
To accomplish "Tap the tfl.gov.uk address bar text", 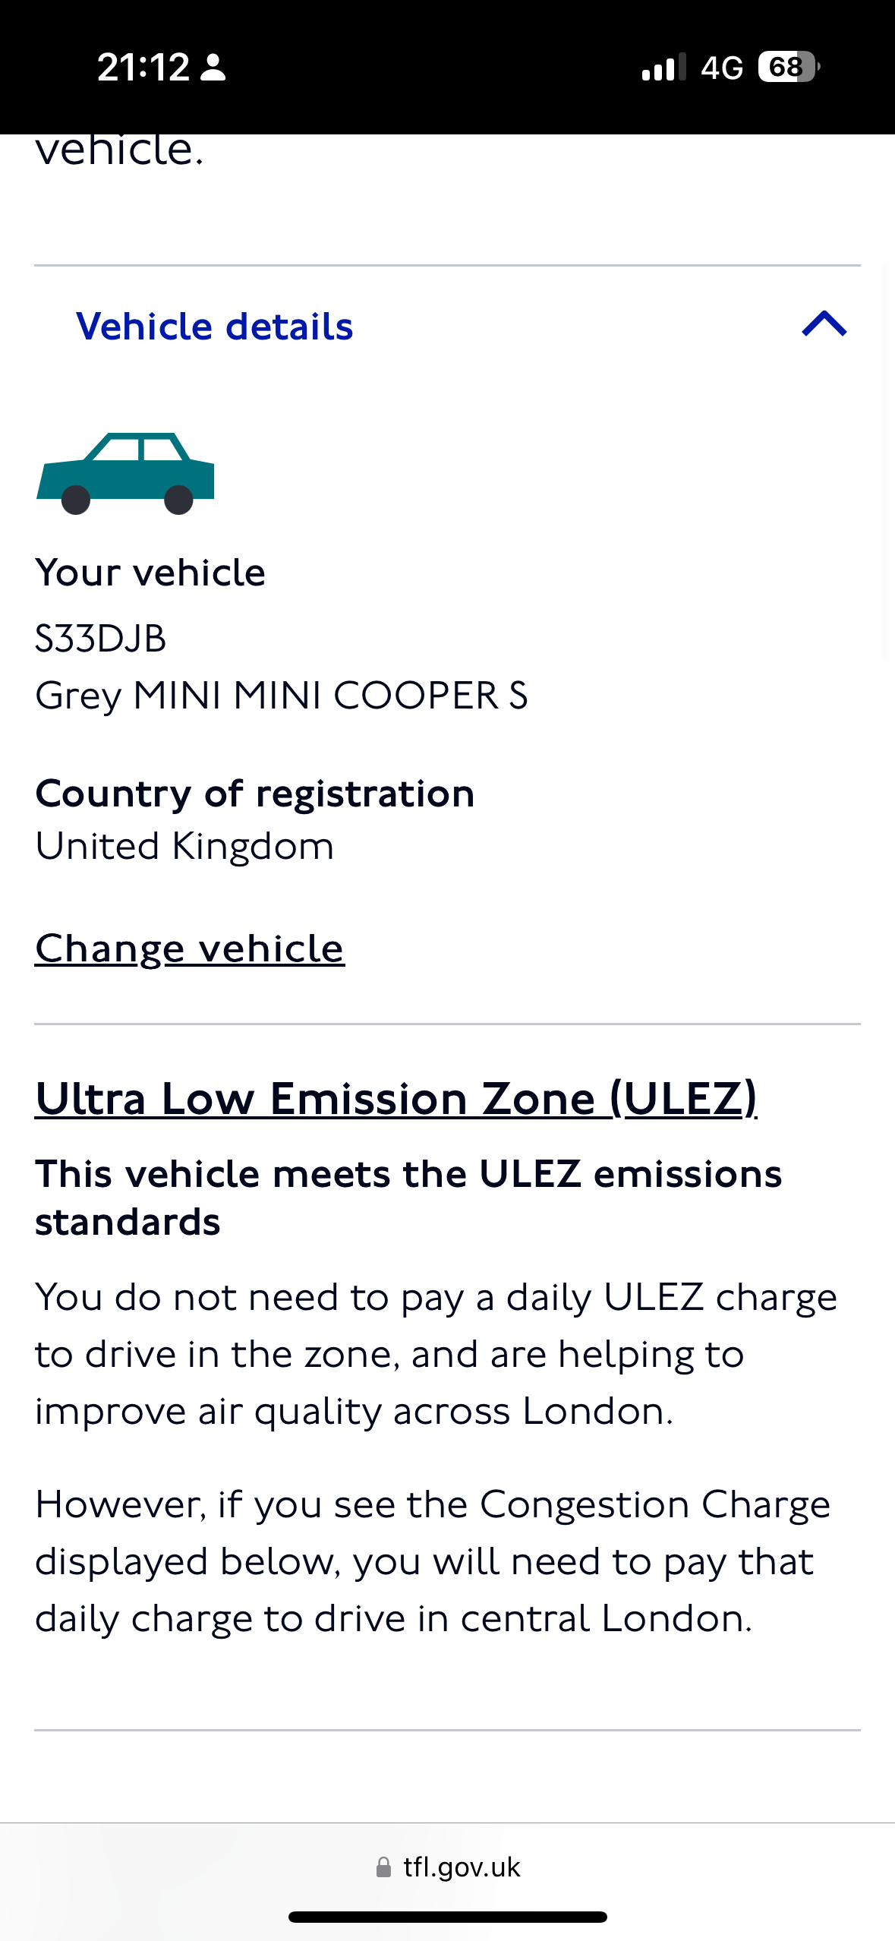I will (462, 1867).
